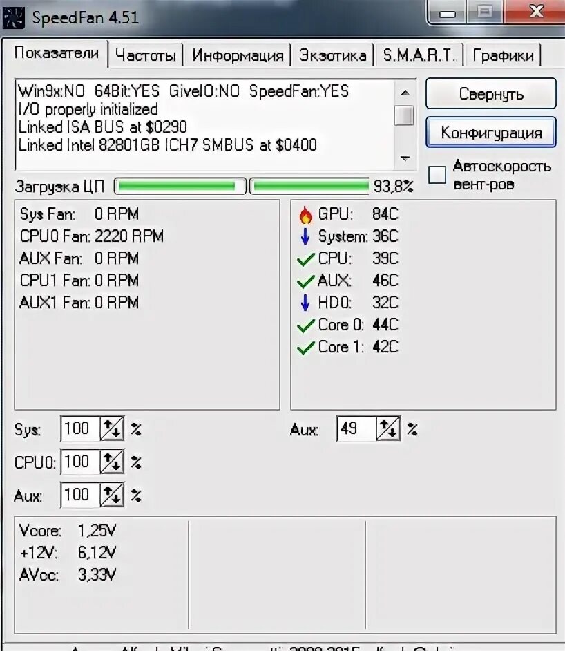Select the 'CPU1 Fan: 0 RPM' reading

[x=79, y=281]
